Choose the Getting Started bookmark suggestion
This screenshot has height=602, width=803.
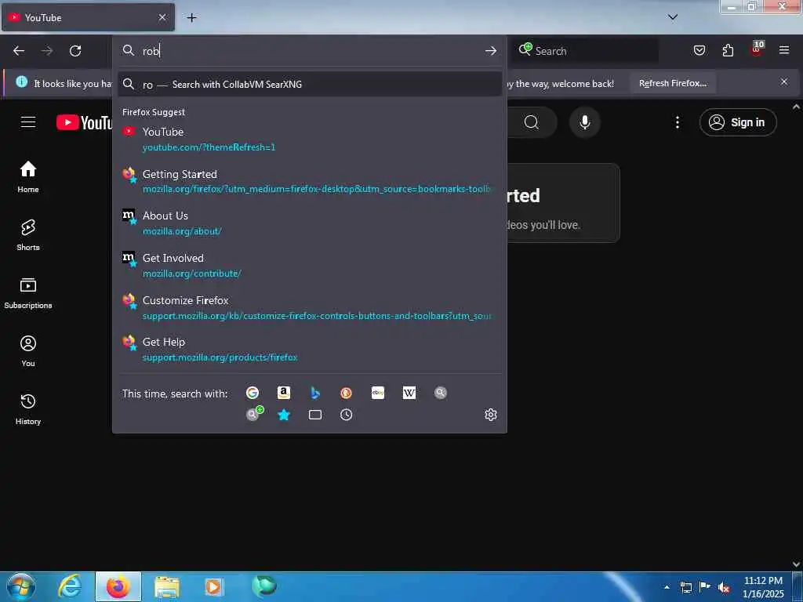(309, 181)
